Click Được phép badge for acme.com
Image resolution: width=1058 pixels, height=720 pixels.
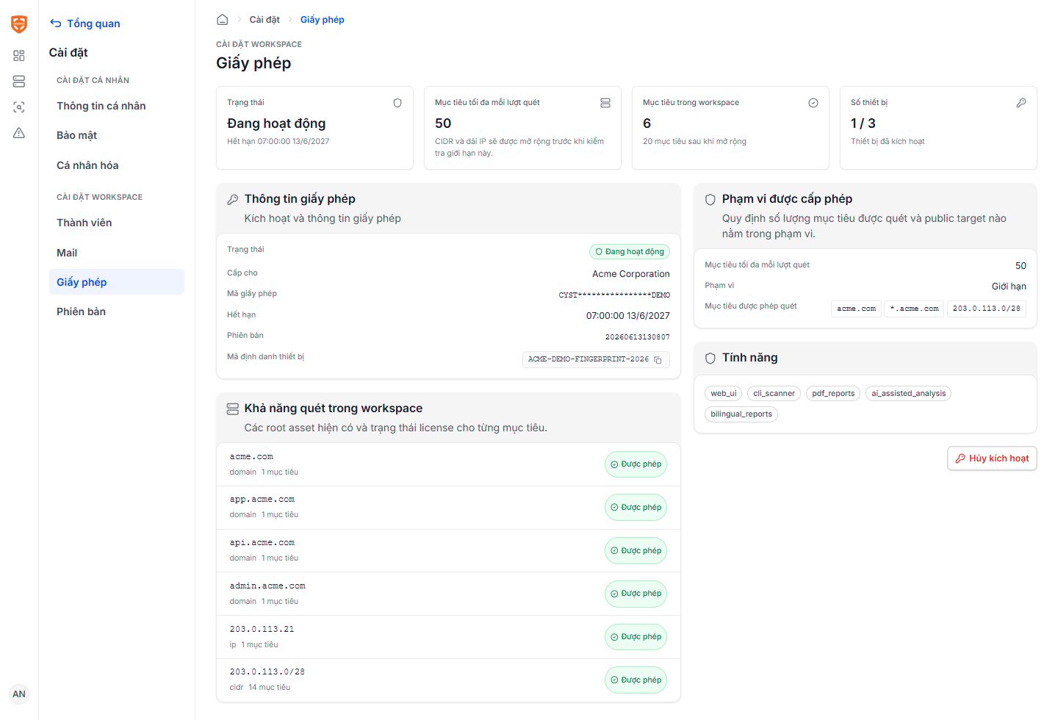point(636,464)
